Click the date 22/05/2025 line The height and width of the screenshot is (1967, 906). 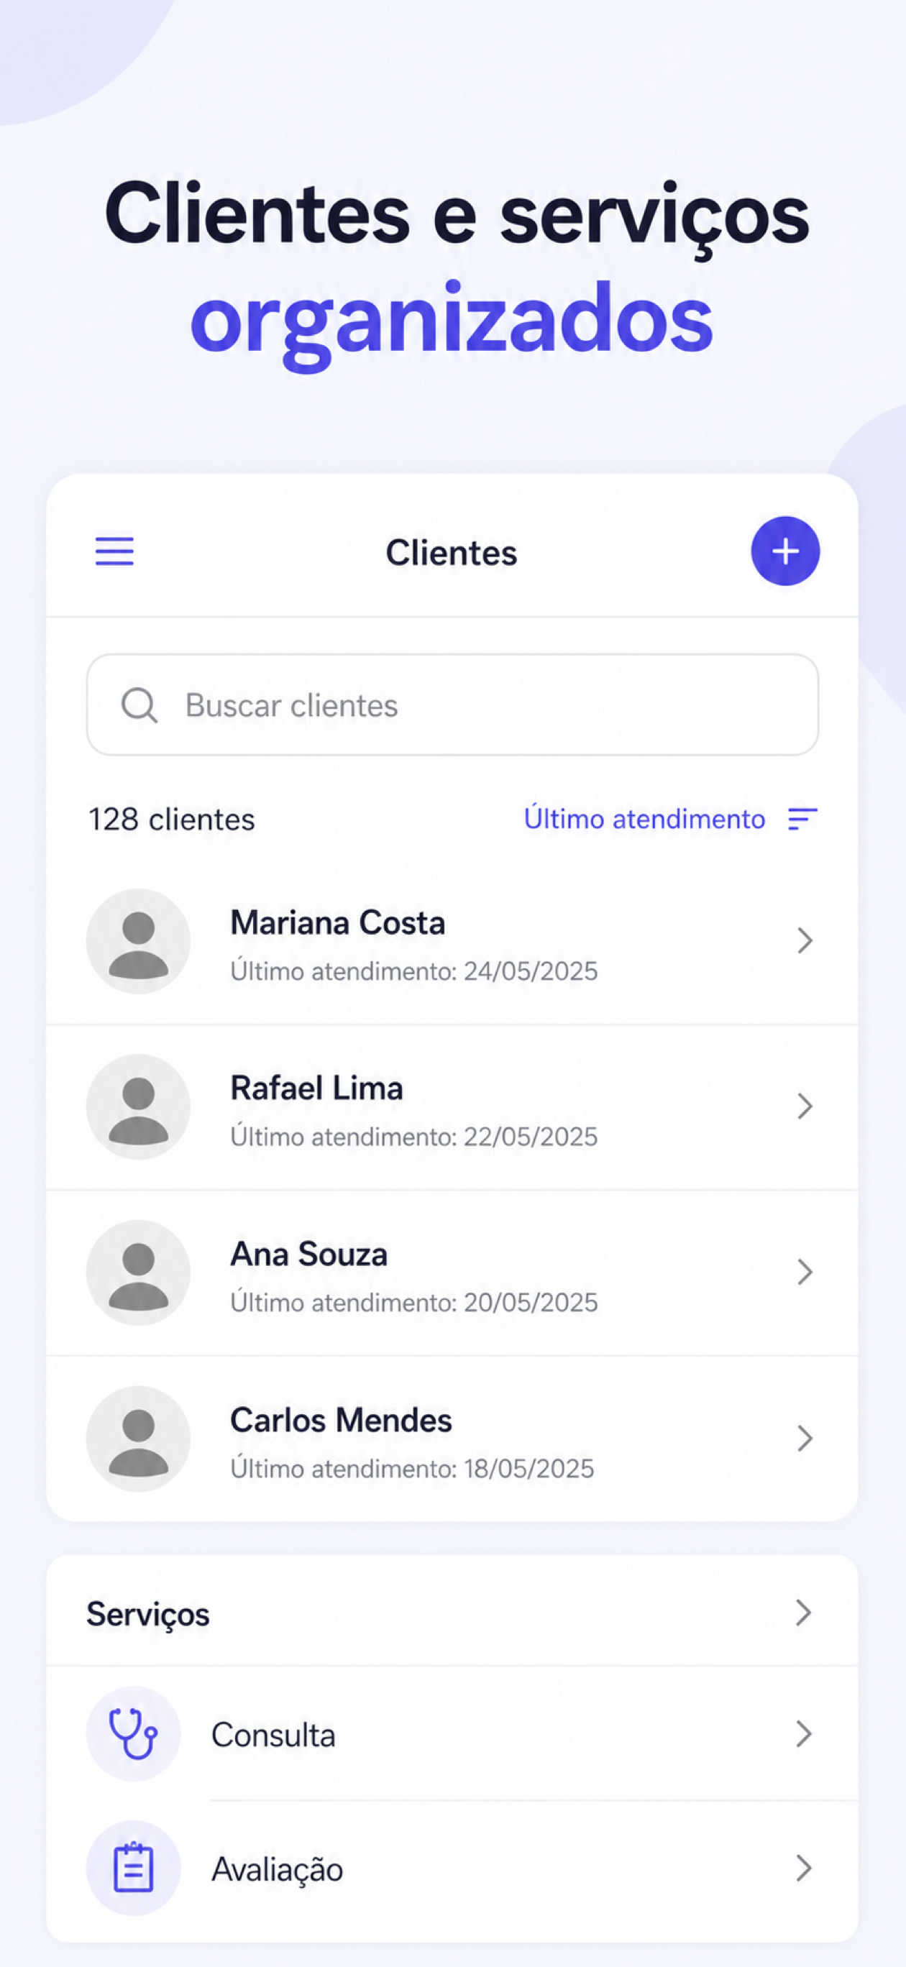click(414, 1136)
